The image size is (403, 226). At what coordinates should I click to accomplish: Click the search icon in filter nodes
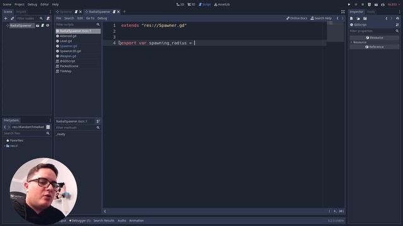(41, 18)
